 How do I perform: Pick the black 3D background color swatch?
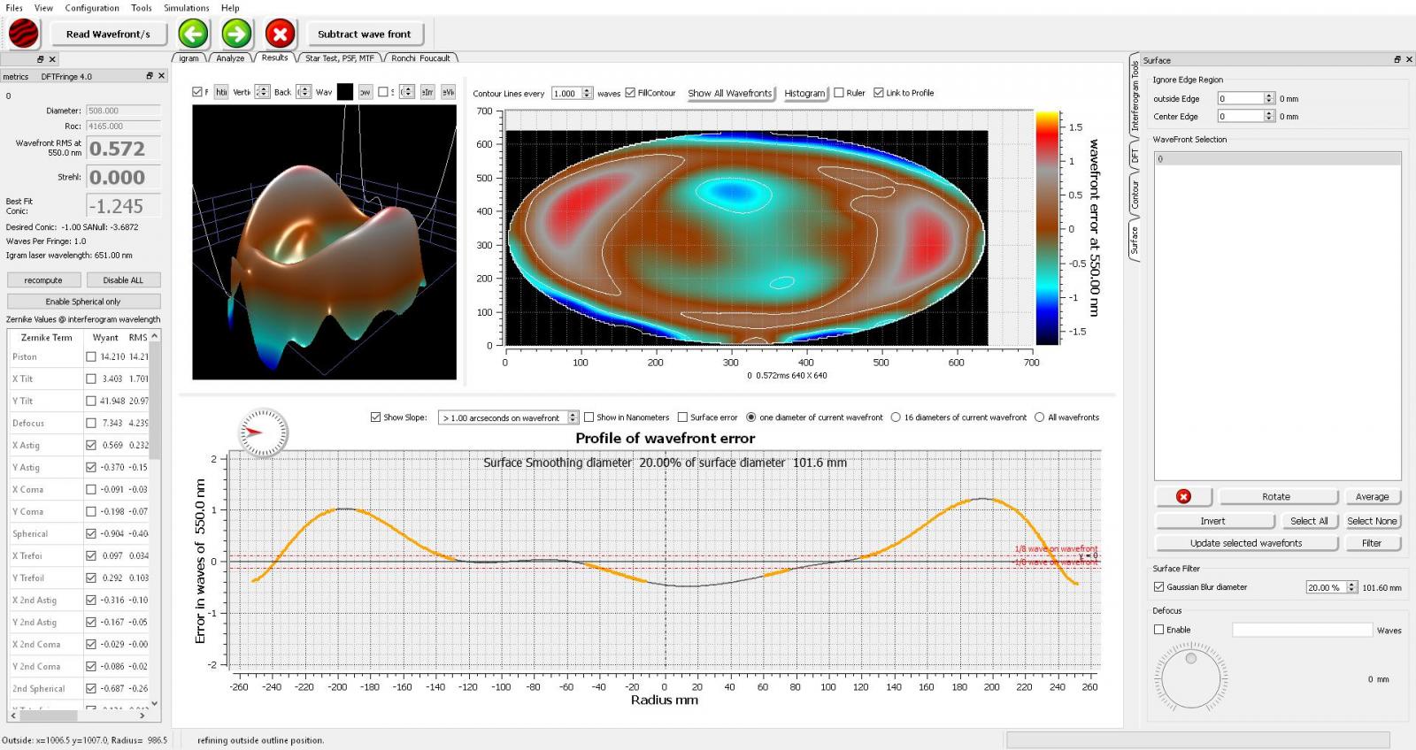tap(345, 92)
